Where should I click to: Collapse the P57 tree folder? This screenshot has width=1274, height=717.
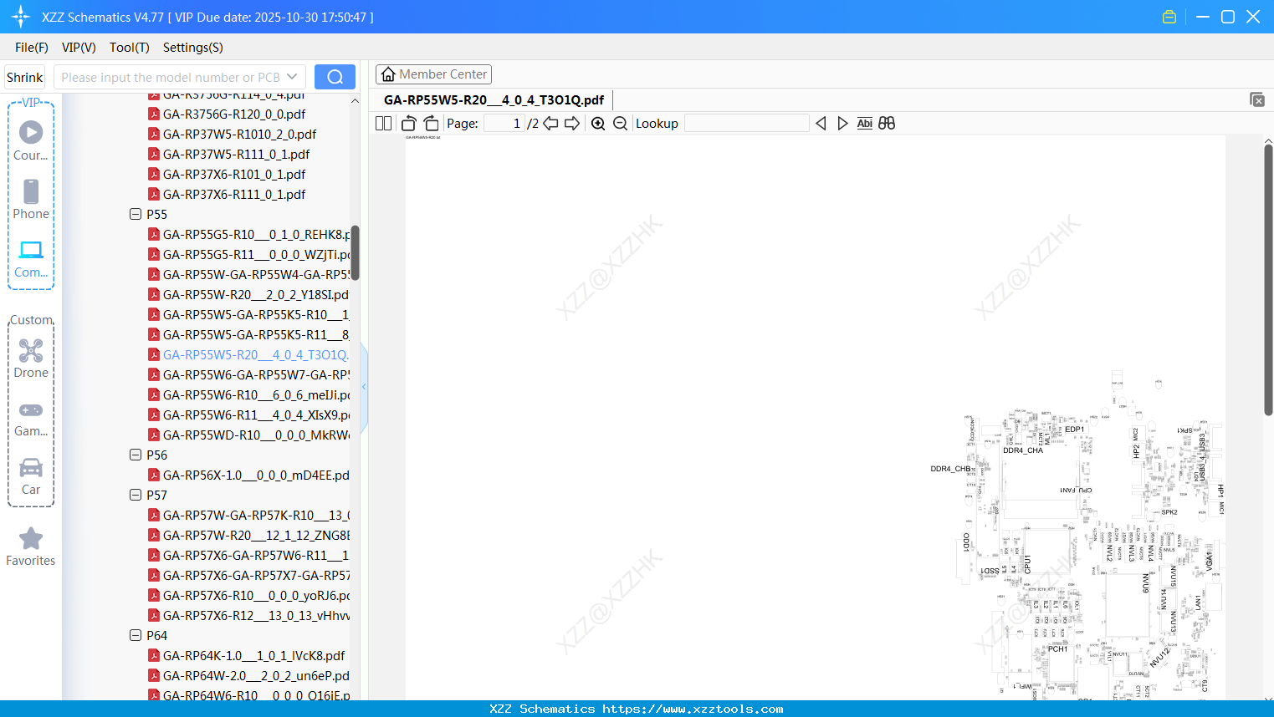click(136, 495)
